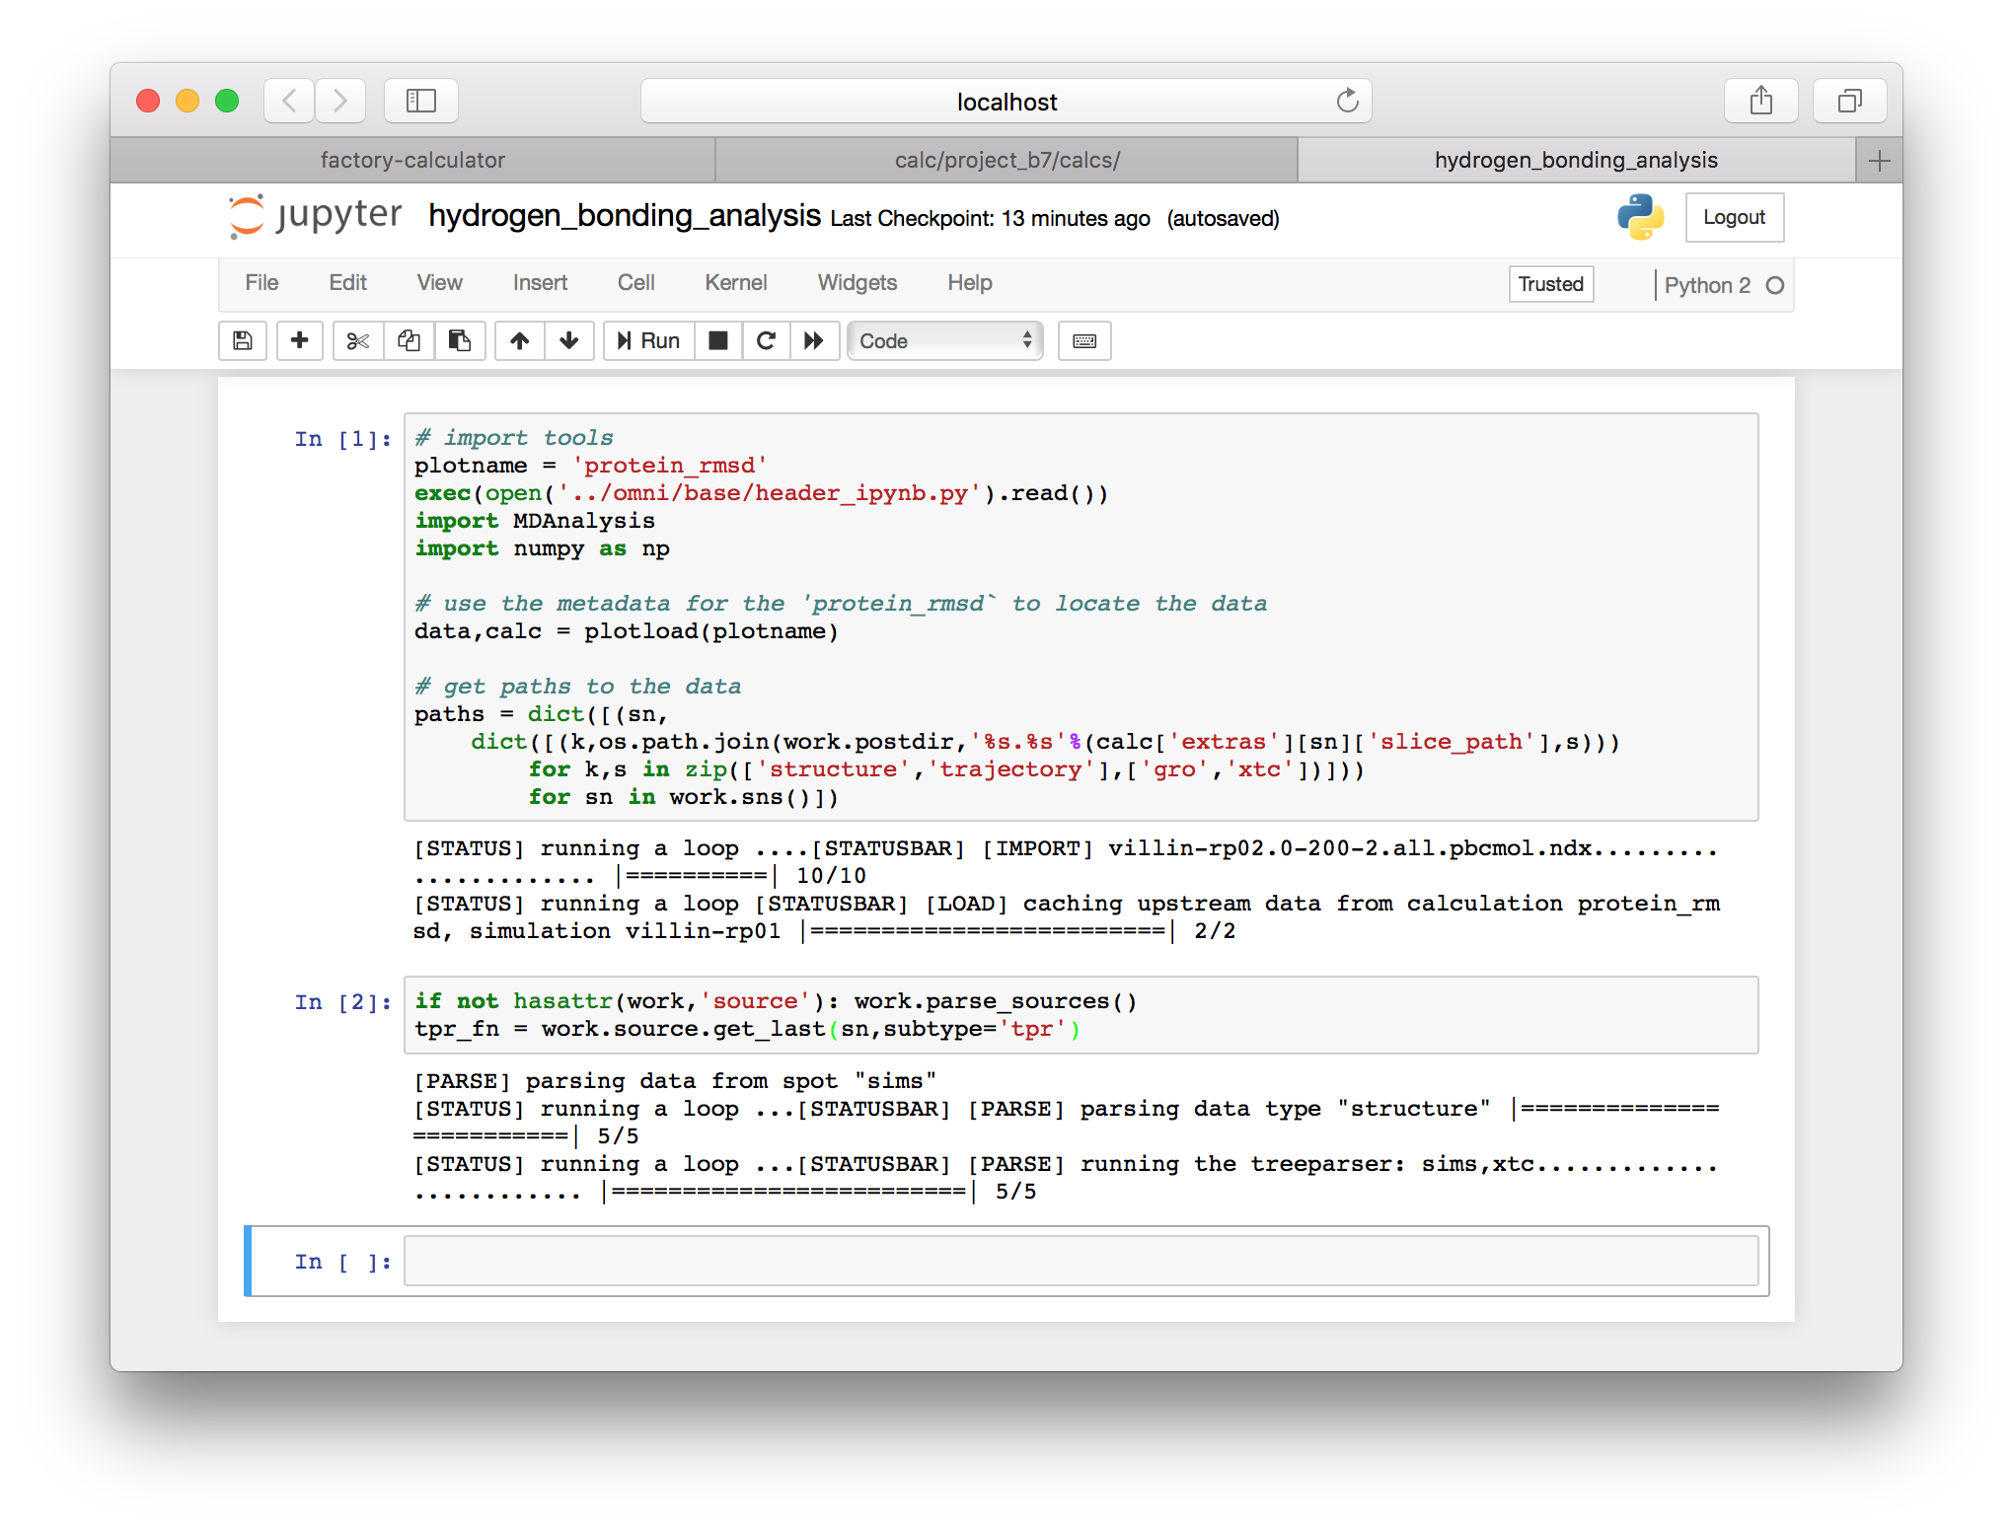Click the Trusted notebook button
2013x1529 pixels.
click(x=1550, y=284)
